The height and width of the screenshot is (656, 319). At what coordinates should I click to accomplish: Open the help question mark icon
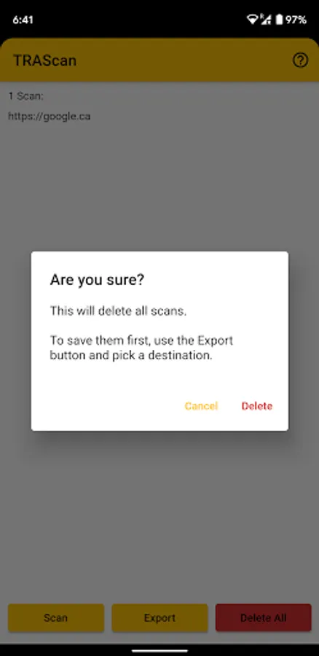pyautogui.click(x=300, y=60)
